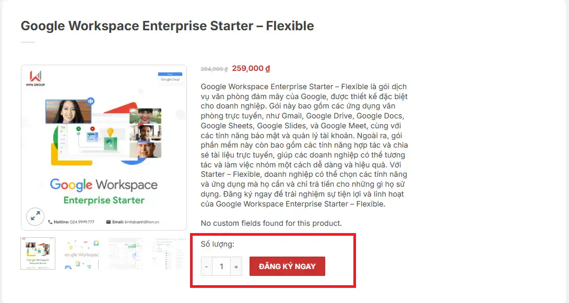
Task: Click the Google Workspace logo in product image
Action: point(103,185)
